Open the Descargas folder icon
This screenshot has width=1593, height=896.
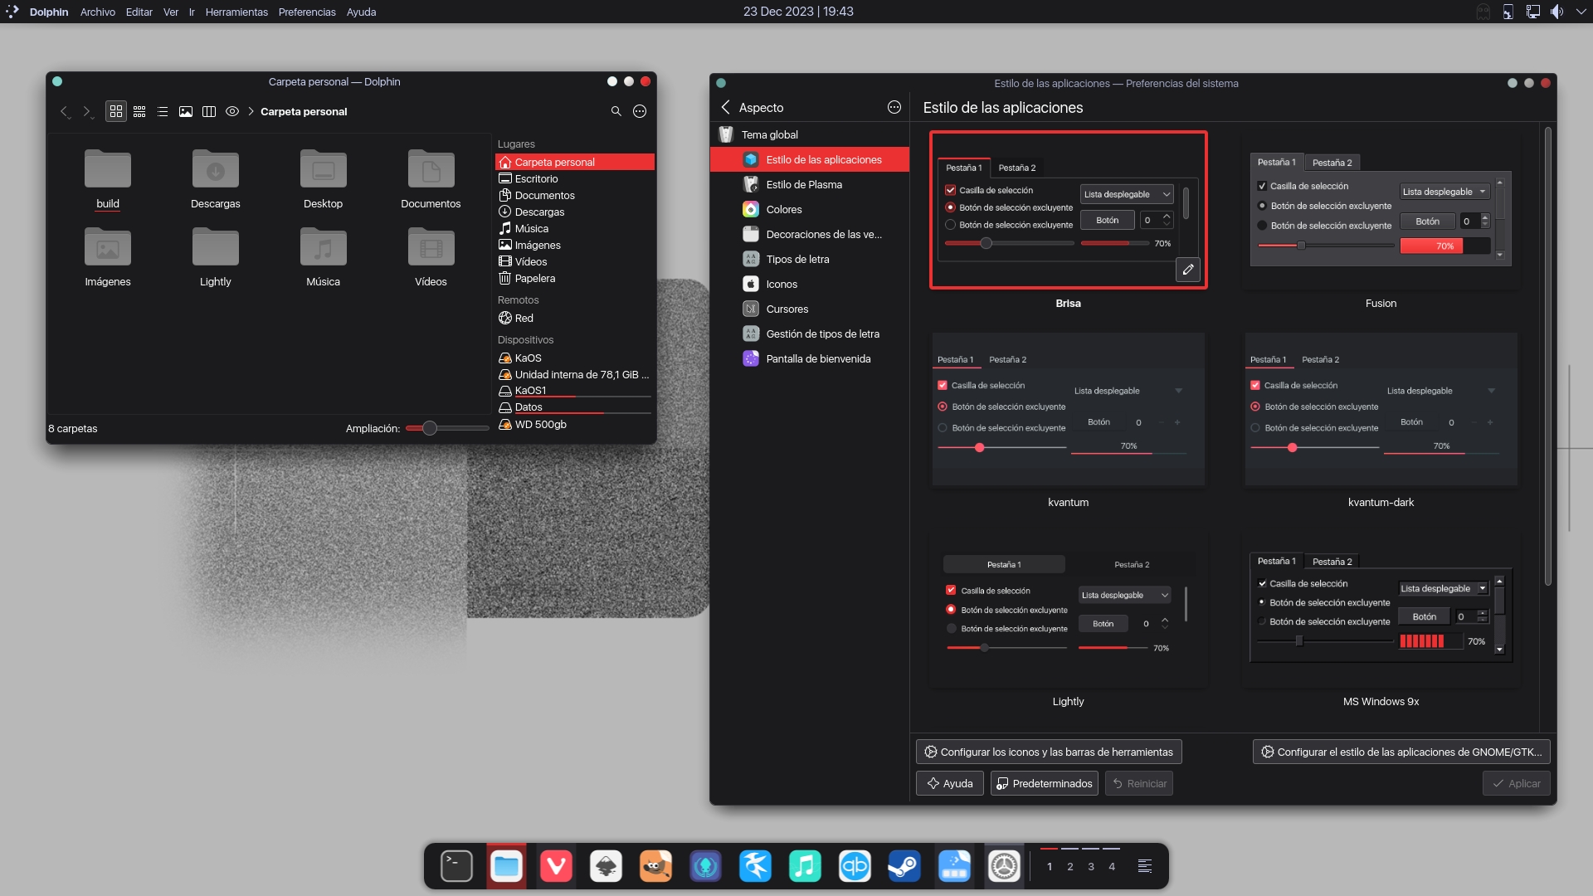coord(216,169)
